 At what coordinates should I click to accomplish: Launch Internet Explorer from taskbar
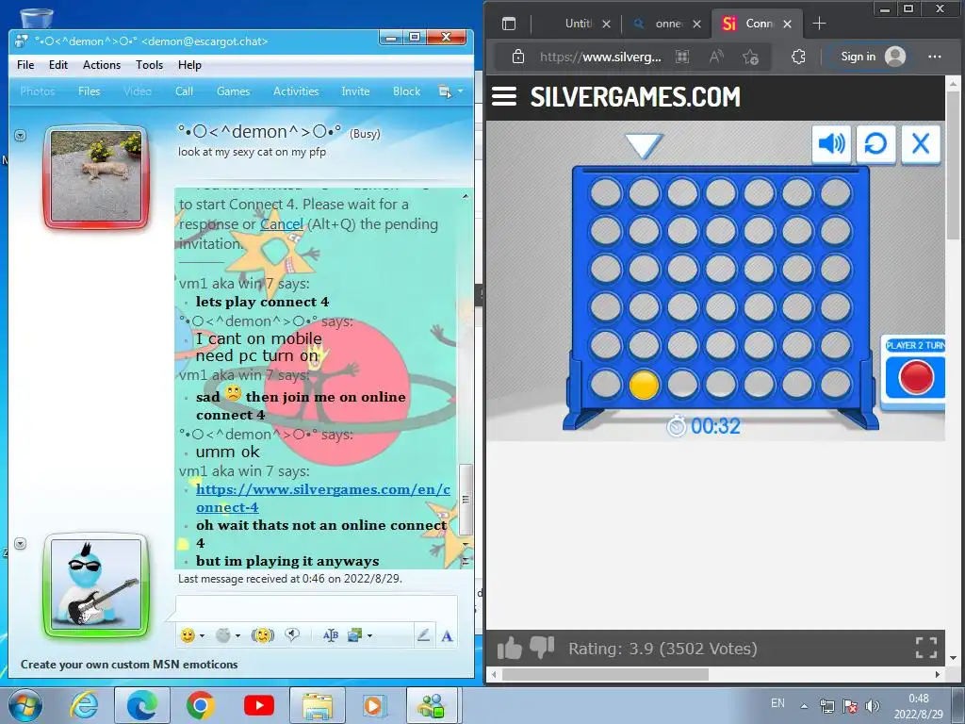(x=84, y=705)
